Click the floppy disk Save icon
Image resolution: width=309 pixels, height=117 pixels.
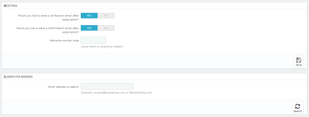[x=299, y=60]
